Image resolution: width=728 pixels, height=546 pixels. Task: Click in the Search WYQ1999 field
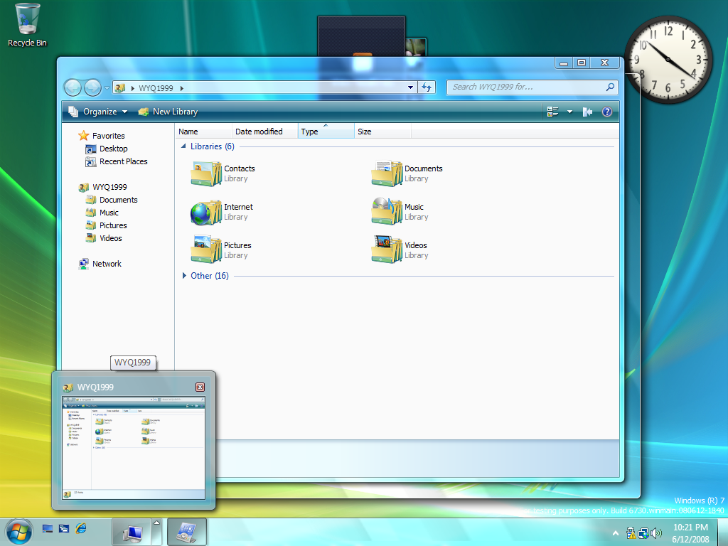pyautogui.click(x=526, y=87)
